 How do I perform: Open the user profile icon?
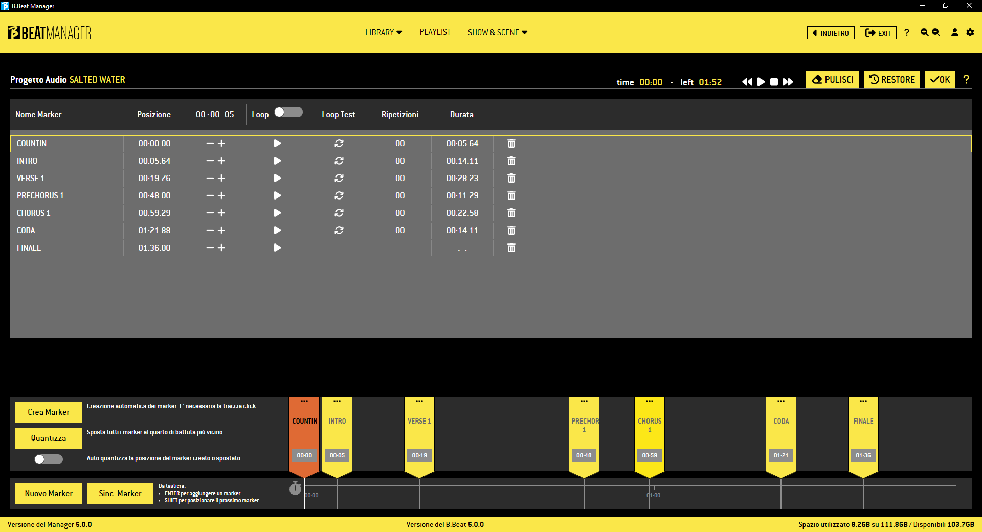click(954, 33)
